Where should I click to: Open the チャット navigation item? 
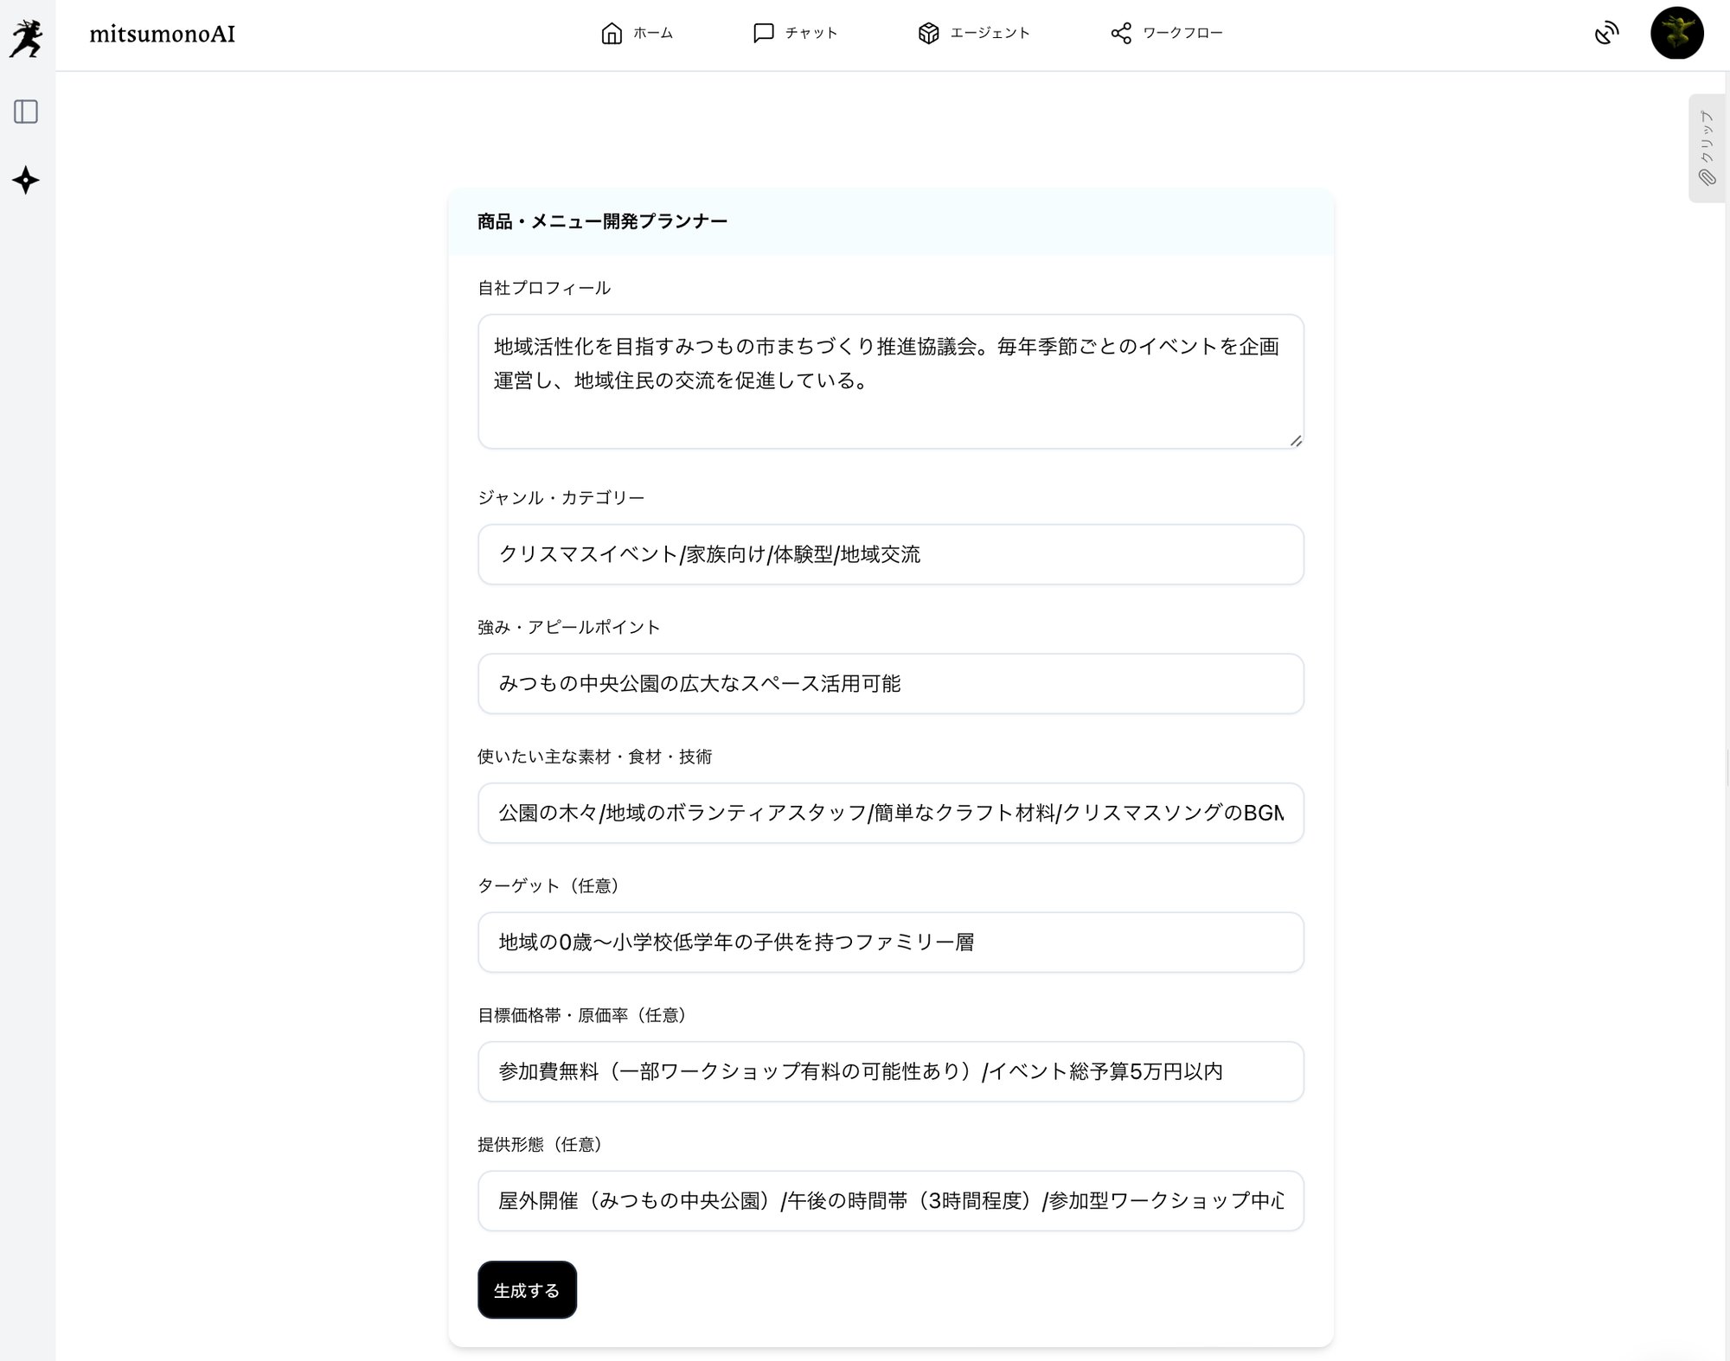[811, 34]
